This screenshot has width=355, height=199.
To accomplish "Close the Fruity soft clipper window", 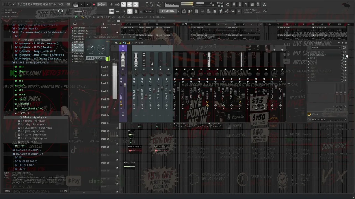I will click(134, 37).
